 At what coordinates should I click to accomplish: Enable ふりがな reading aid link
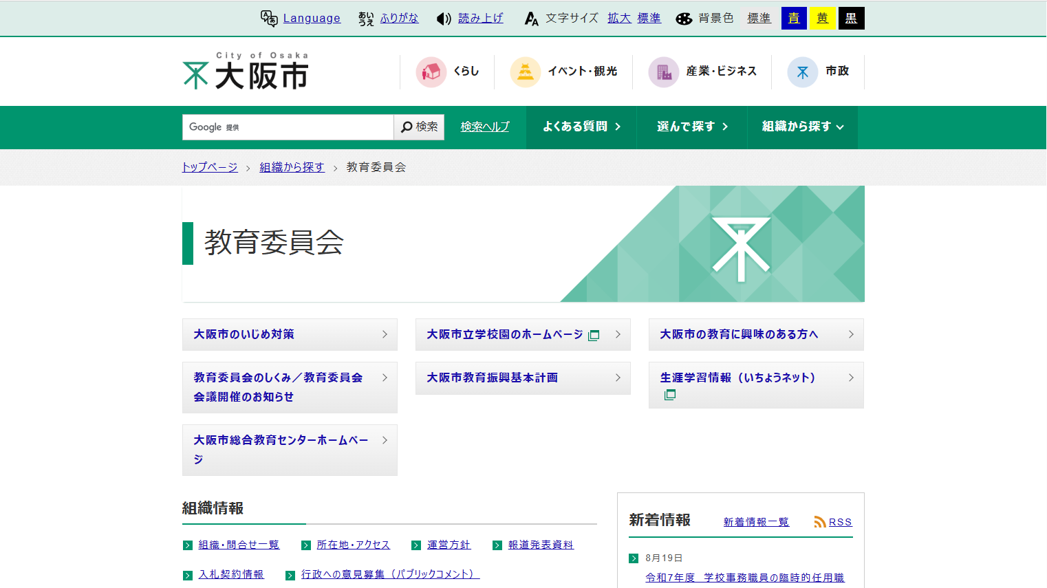pyautogui.click(x=399, y=19)
